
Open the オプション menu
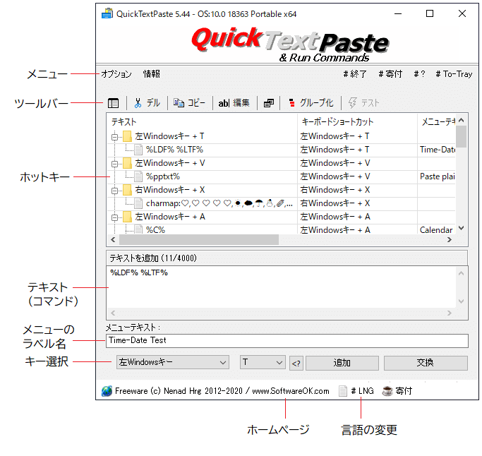tap(116, 74)
